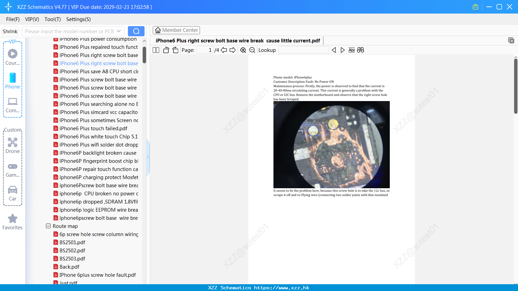Click the Shrink button
This screenshot has height=291, width=518.
pyautogui.click(x=10, y=31)
